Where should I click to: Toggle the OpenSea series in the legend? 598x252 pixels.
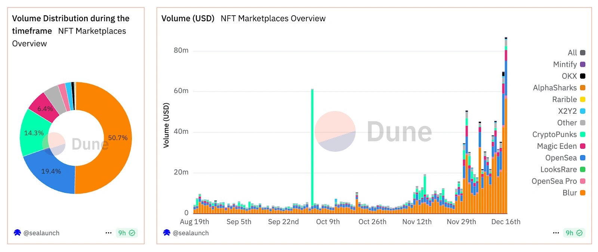tap(561, 158)
